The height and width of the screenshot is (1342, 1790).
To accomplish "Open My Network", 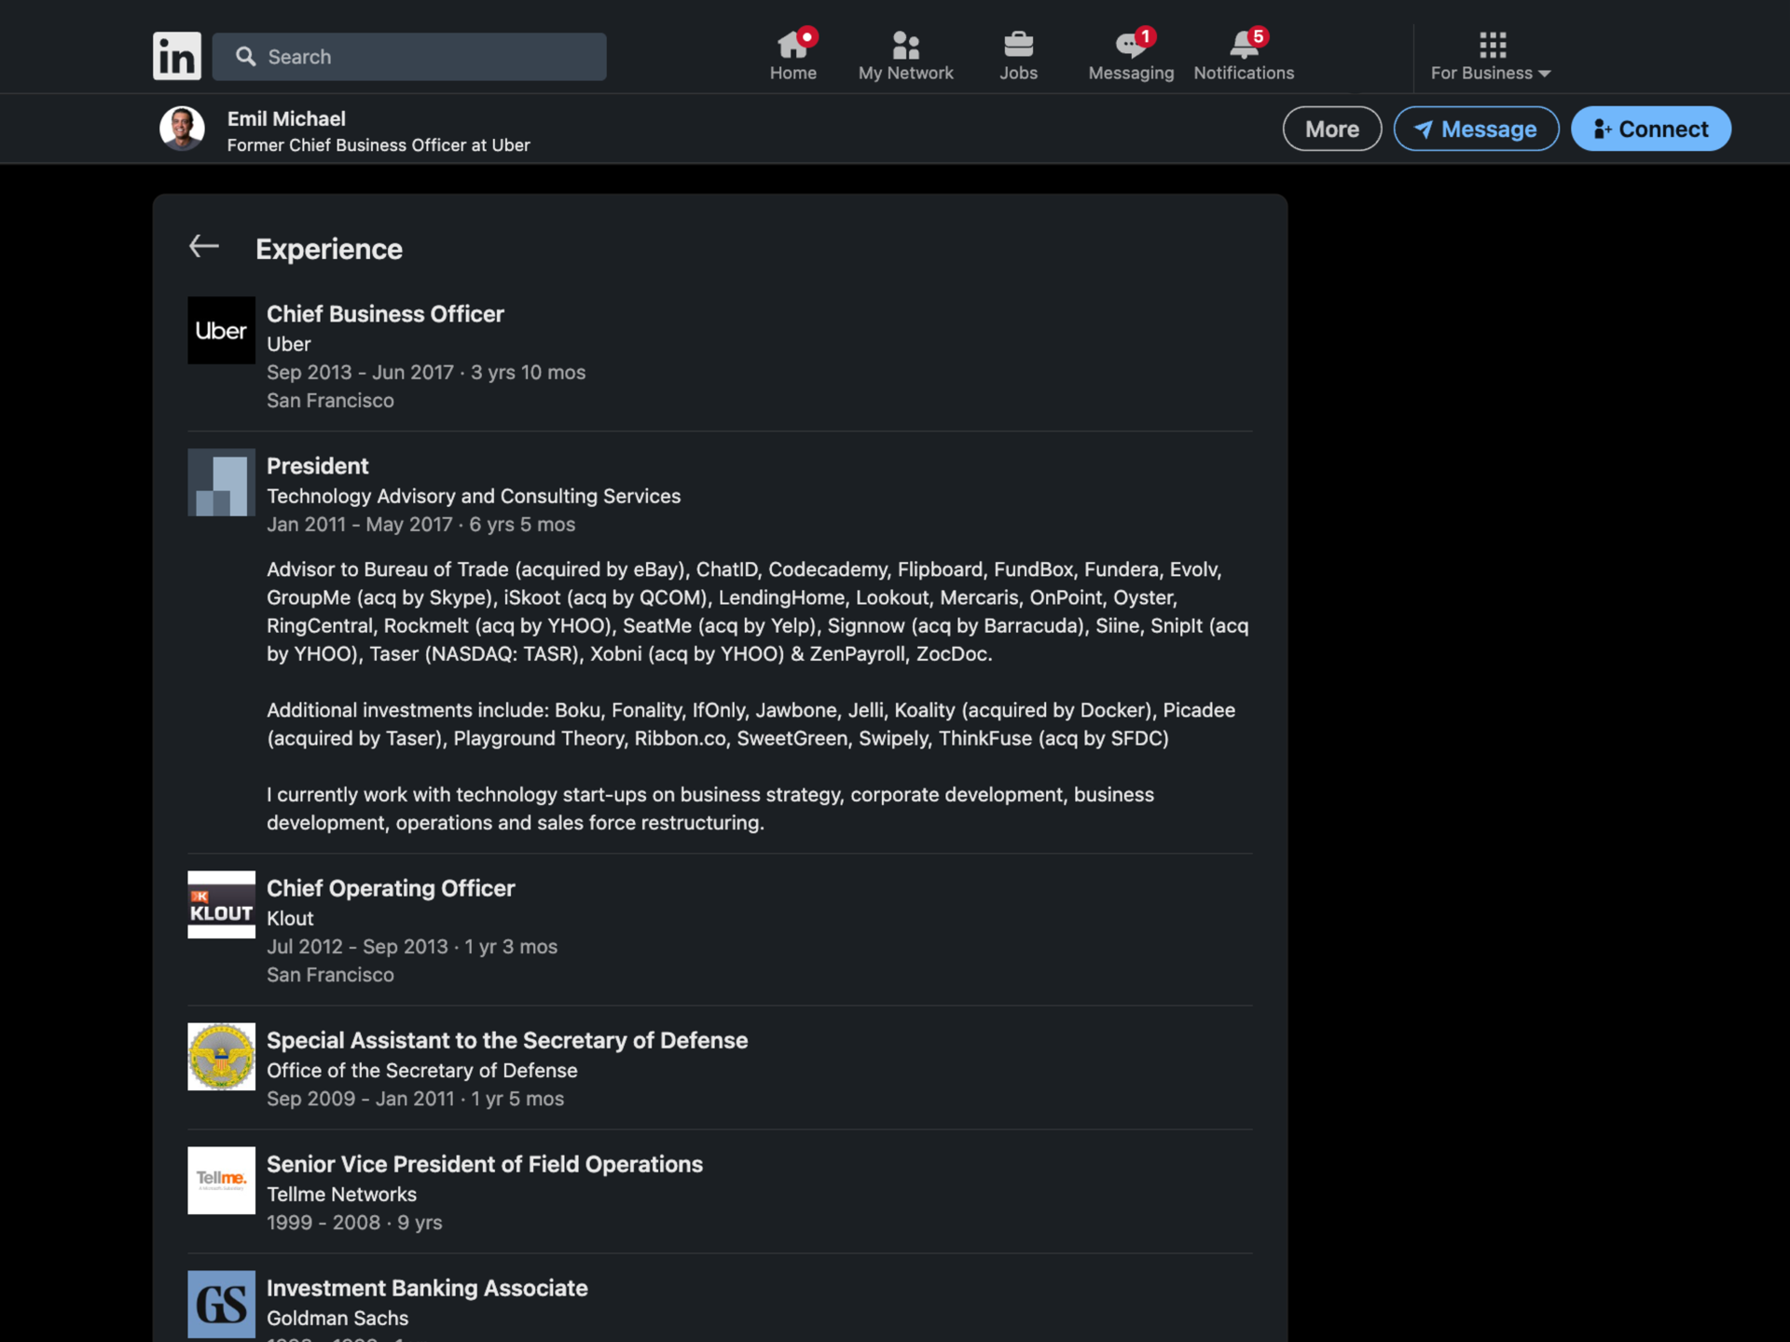I will [x=905, y=56].
